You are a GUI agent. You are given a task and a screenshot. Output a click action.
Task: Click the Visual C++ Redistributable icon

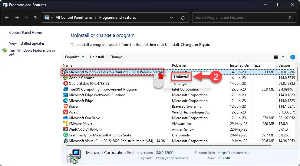click(66, 141)
